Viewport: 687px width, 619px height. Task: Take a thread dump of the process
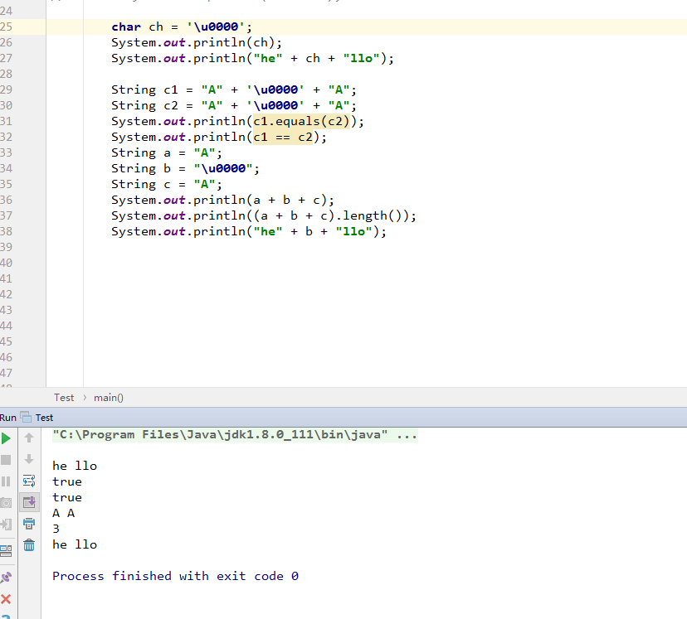coord(6,502)
